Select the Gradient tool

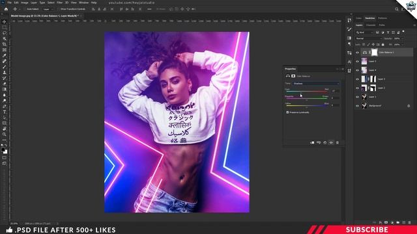coord(5,89)
